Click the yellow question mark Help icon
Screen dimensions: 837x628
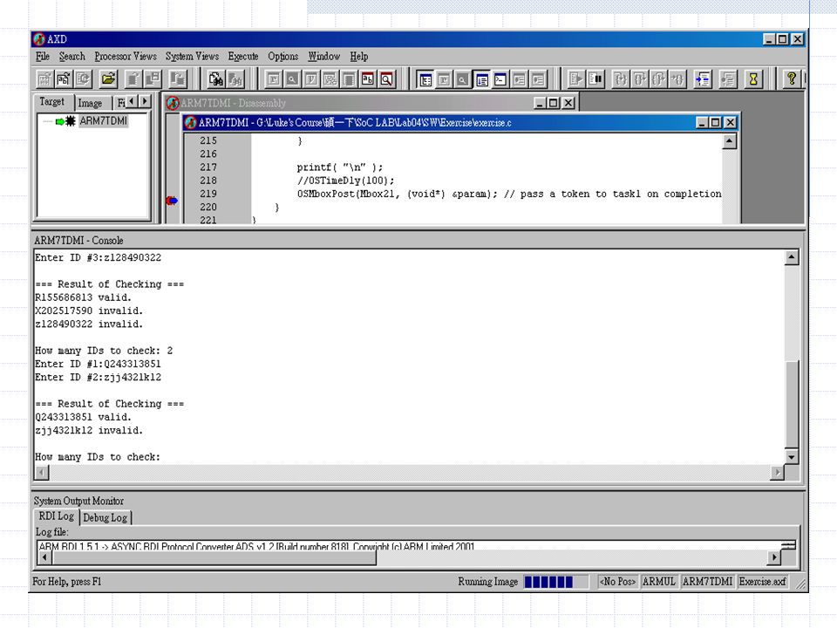[791, 79]
